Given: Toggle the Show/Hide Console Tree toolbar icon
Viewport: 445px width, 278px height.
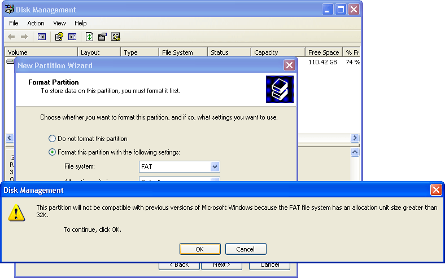Looking at the screenshot, I should tap(42, 37).
